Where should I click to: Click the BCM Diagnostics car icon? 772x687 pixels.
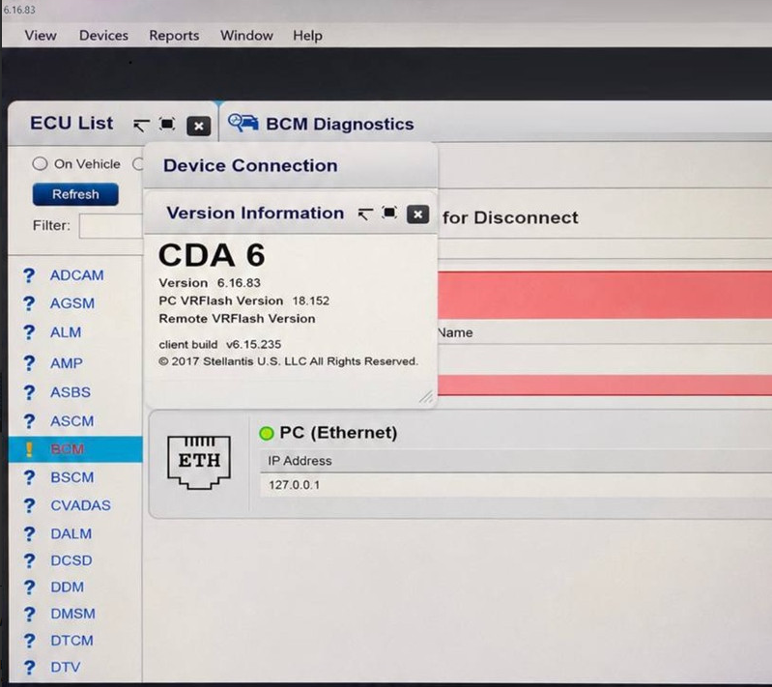[243, 123]
